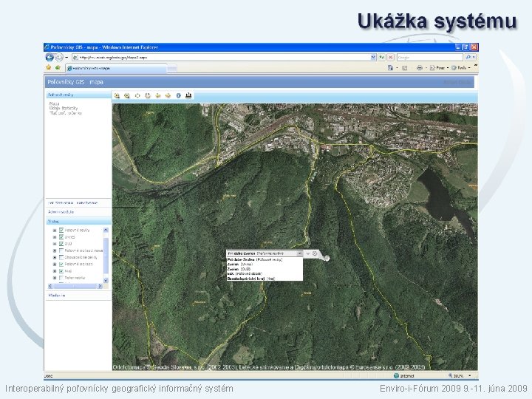Expand the Chovateľské celky layer node
The width and height of the screenshot is (532, 399).
[55, 258]
